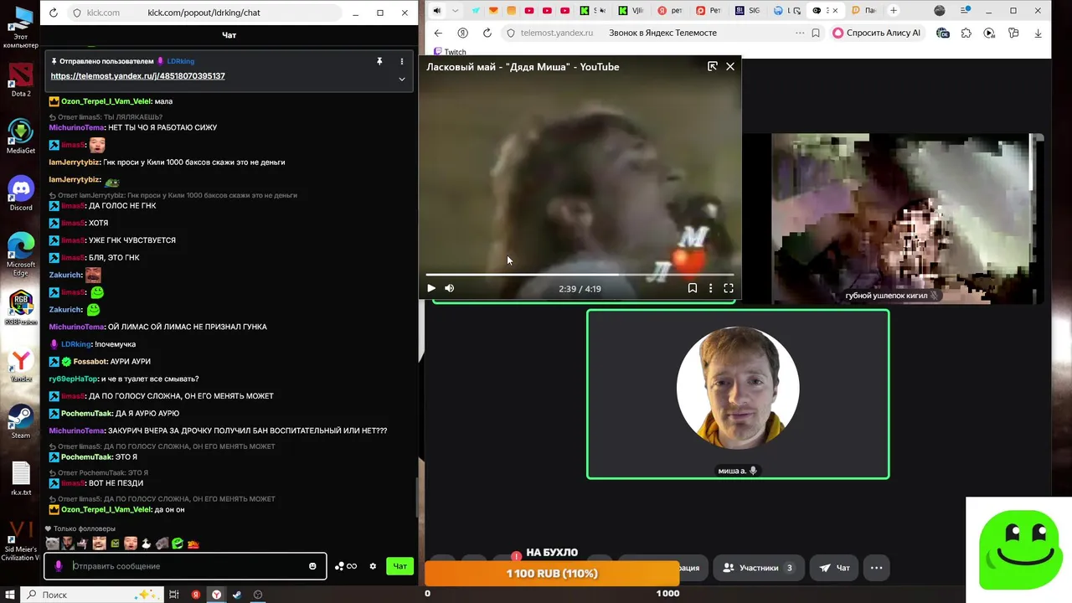The width and height of the screenshot is (1072, 603).
Task: Open Telemost more options ellipsis
Action: [x=877, y=568]
